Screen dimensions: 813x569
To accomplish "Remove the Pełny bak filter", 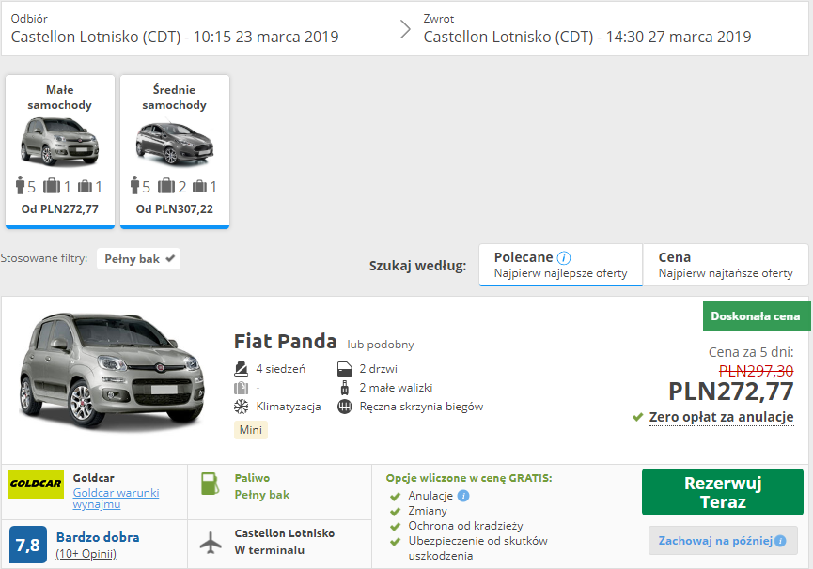I will pyautogui.click(x=170, y=258).
